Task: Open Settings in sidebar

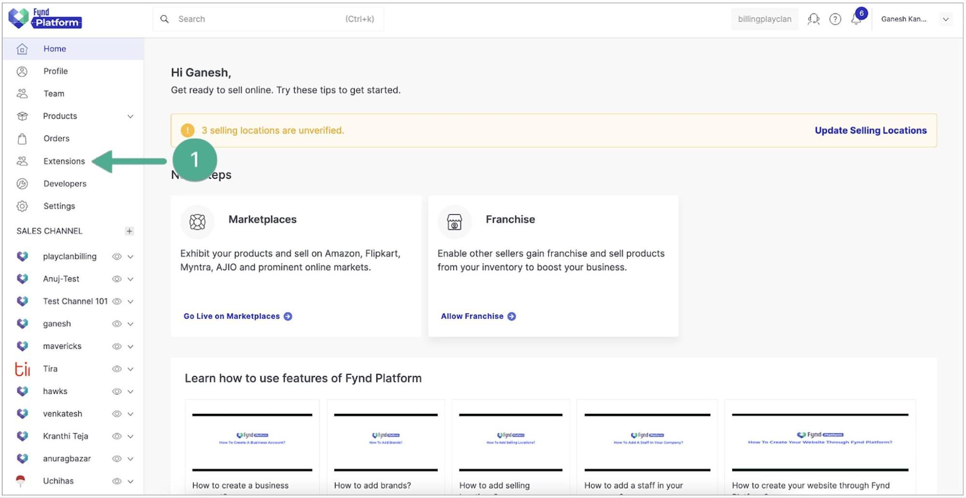Action: 59,206
